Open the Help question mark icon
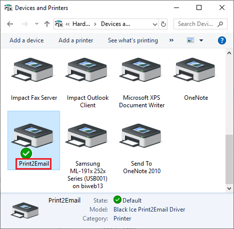The image size is (234, 229). point(222,40)
